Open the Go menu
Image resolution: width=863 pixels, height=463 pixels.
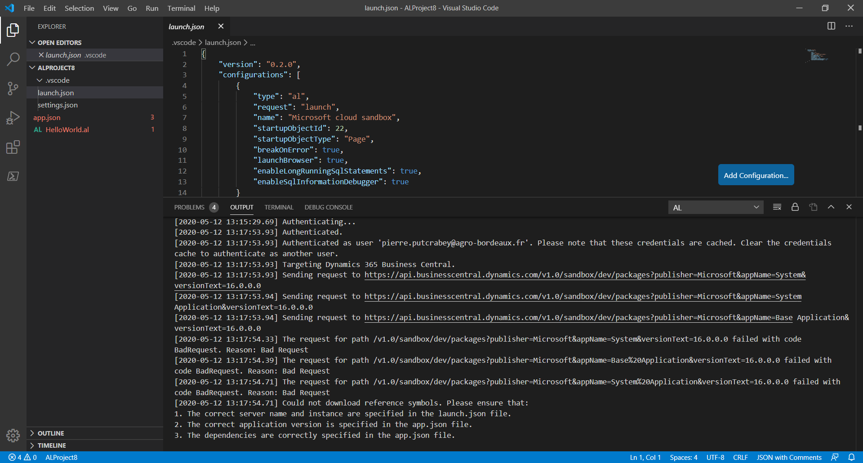(132, 8)
